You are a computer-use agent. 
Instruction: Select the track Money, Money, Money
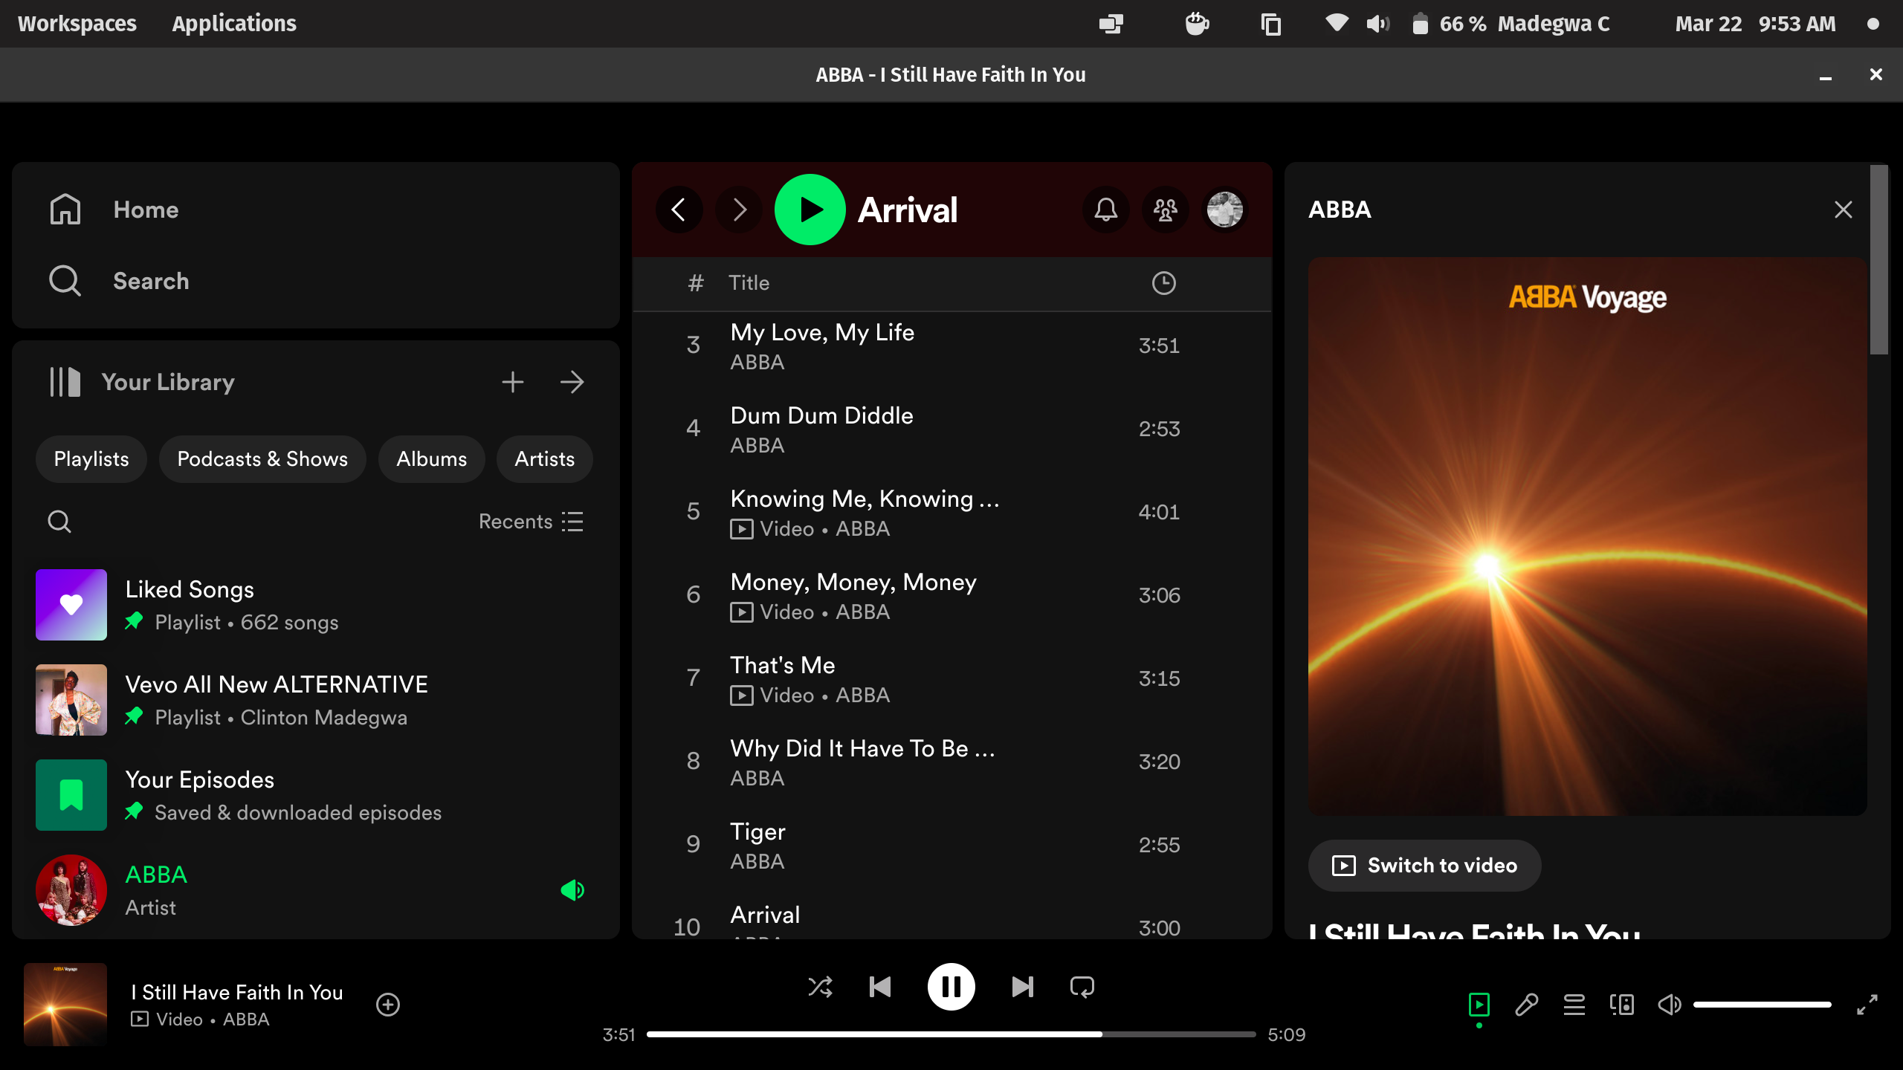point(951,596)
